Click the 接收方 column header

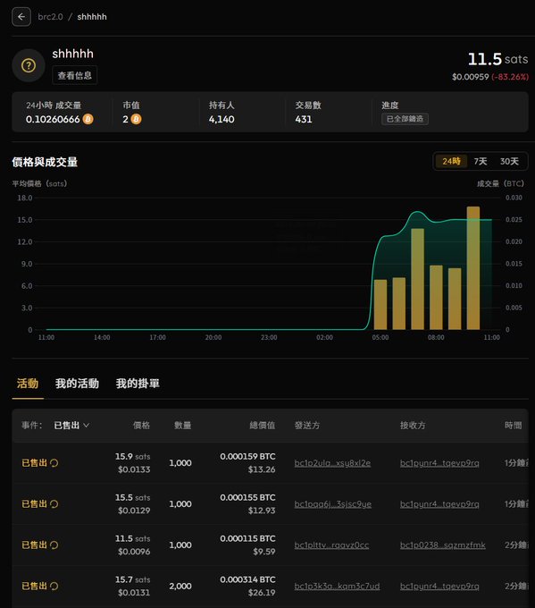[413, 426]
